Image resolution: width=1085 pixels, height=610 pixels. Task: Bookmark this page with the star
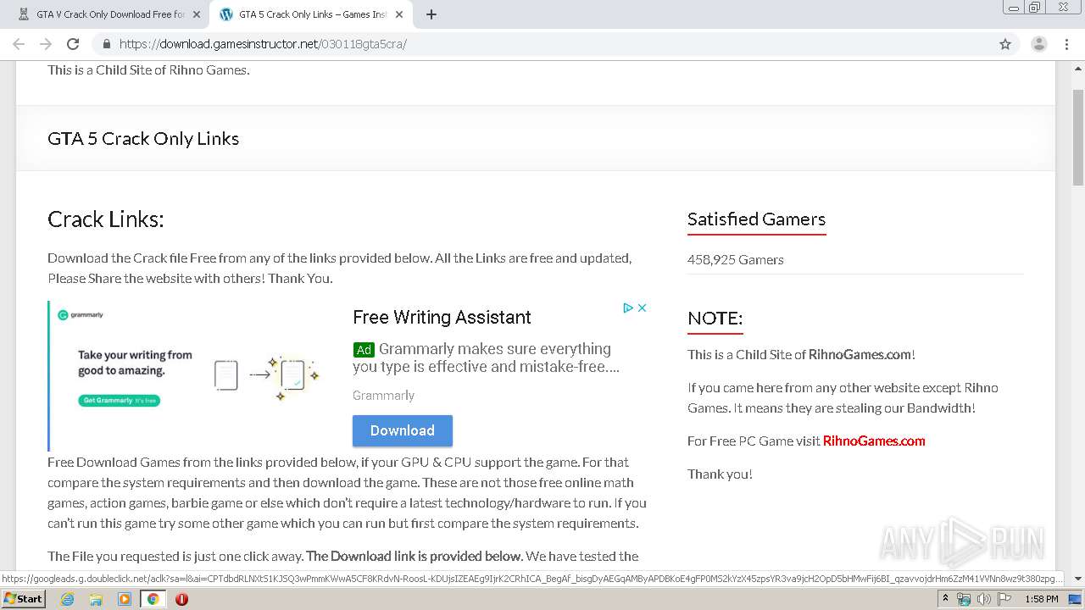point(1005,44)
